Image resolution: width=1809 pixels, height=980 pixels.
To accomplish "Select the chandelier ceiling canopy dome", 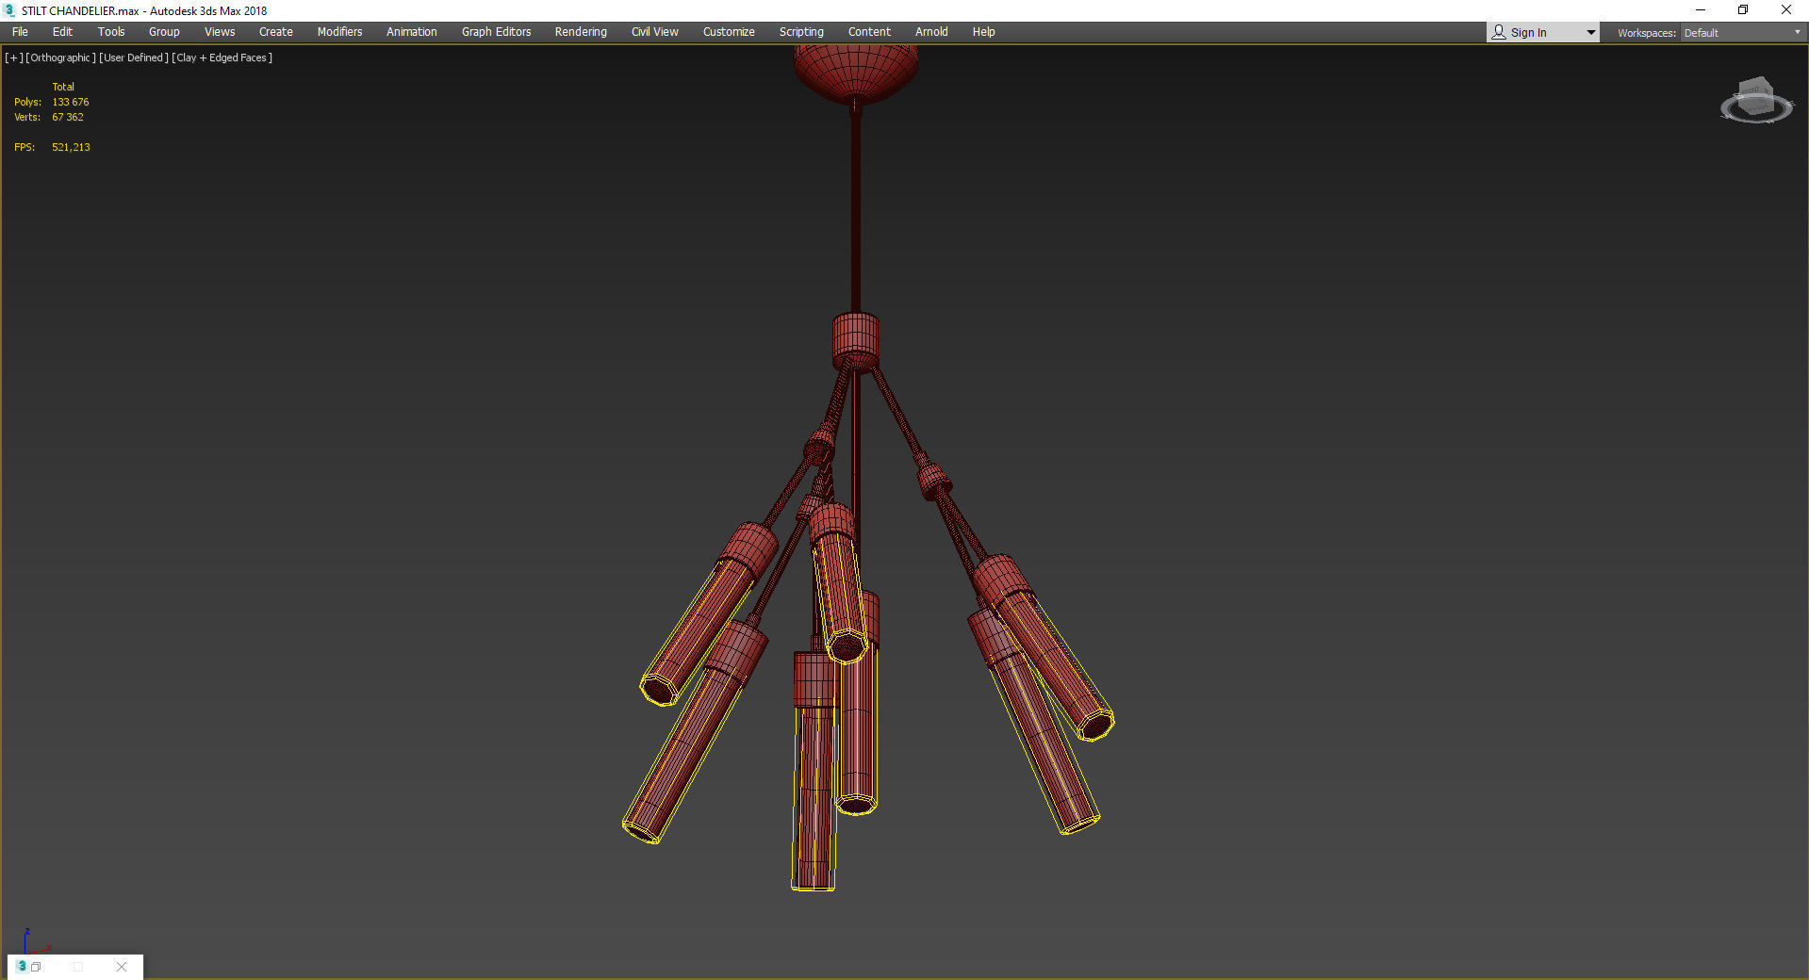I will tap(855, 72).
